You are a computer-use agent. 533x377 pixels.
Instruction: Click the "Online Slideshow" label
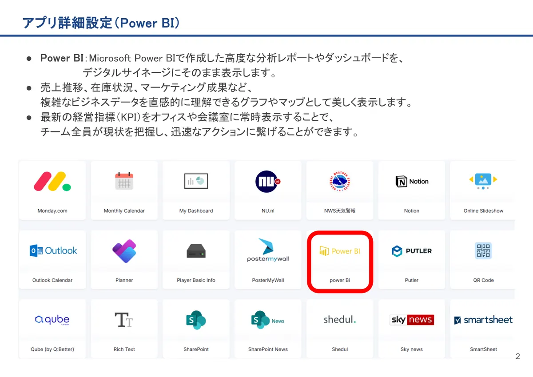[x=483, y=211]
